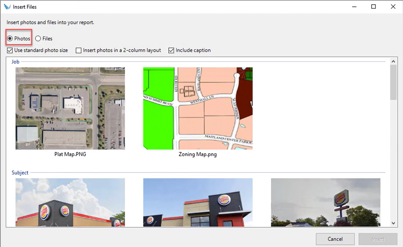Screen dimensions: 403x247
Task: Click the Plat Map.PNG file name
Action: click(70, 154)
